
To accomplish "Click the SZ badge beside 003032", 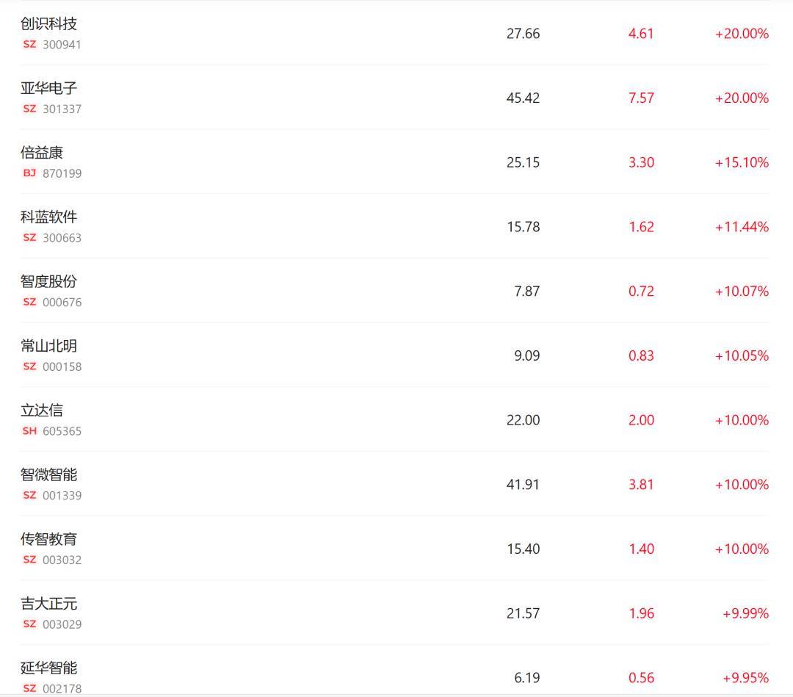I will 29,559.
